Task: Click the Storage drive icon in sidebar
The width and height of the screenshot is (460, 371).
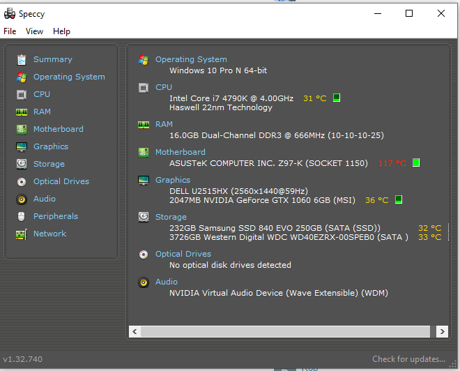Action: [22, 164]
